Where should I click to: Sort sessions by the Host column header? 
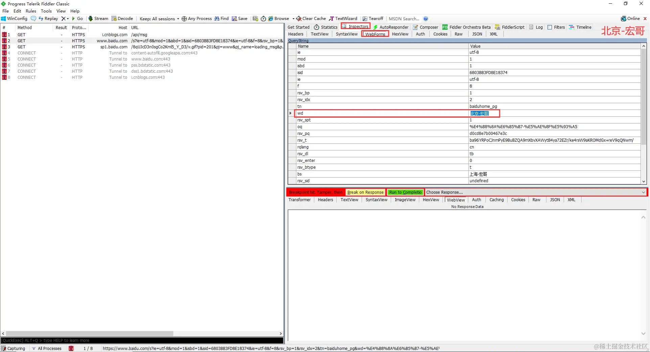tap(109, 27)
